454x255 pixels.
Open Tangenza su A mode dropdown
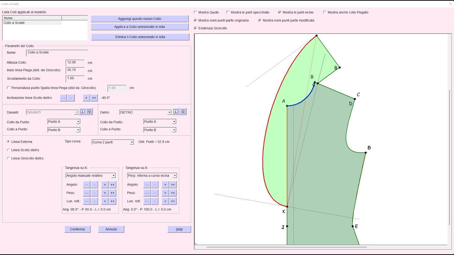[152, 175]
